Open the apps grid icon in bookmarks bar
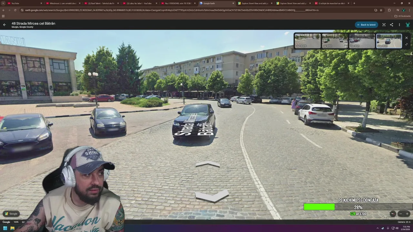Screen dimensions: 413x232 [x=3, y=16]
